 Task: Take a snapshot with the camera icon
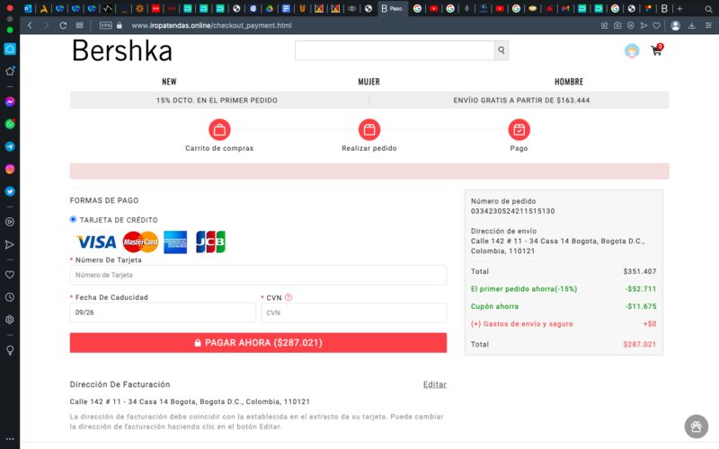tap(617, 26)
